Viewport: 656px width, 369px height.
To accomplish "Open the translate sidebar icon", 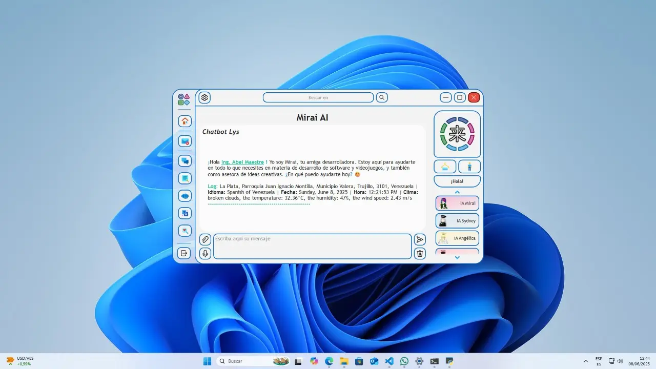I will pos(184,213).
